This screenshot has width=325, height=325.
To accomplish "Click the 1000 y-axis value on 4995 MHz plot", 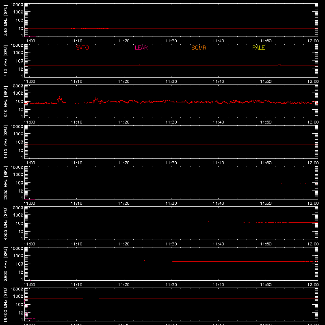I will tap(18, 215).
